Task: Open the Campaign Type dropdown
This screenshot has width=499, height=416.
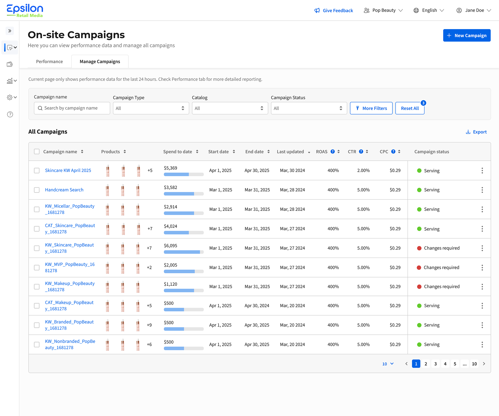Action: click(x=151, y=108)
